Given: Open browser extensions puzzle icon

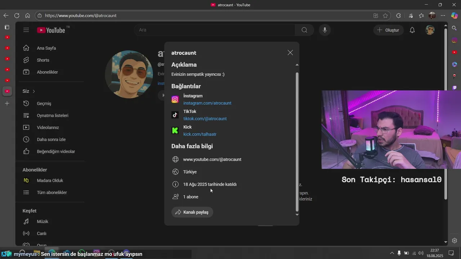Looking at the screenshot, I should (398, 15).
